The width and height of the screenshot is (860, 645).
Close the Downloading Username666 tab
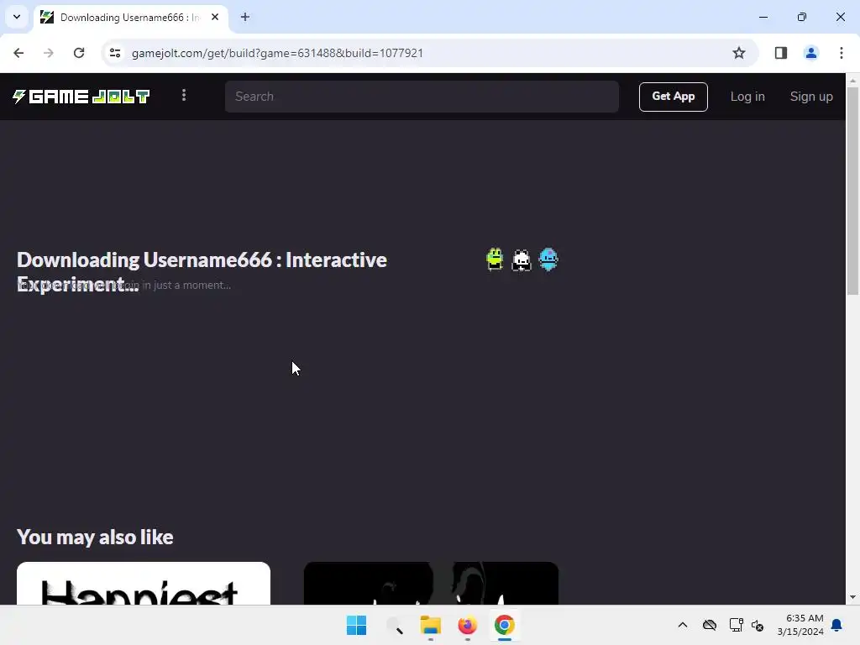pyautogui.click(x=215, y=17)
